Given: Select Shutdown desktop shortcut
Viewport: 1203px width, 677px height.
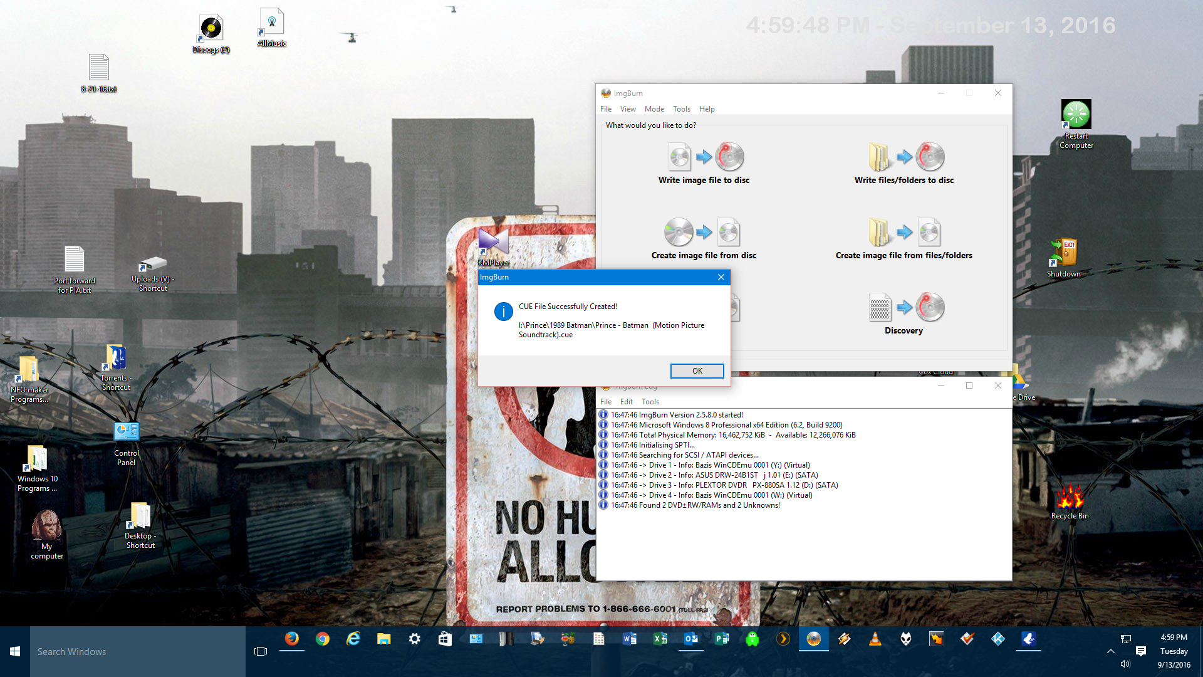Looking at the screenshot, I should click(1063, 258).
